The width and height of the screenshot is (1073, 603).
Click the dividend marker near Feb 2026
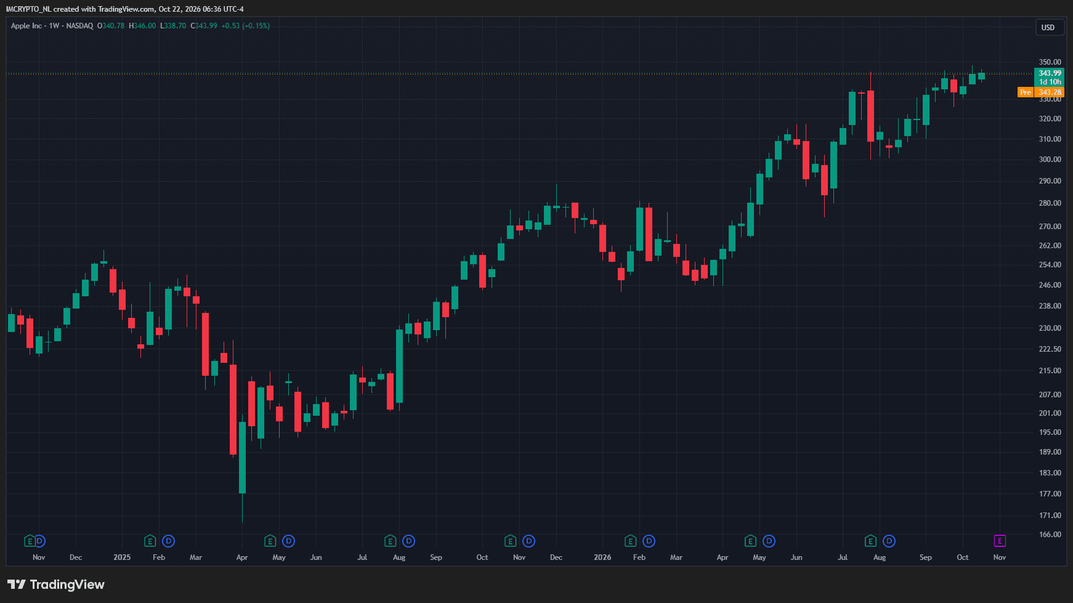(649, 541)
